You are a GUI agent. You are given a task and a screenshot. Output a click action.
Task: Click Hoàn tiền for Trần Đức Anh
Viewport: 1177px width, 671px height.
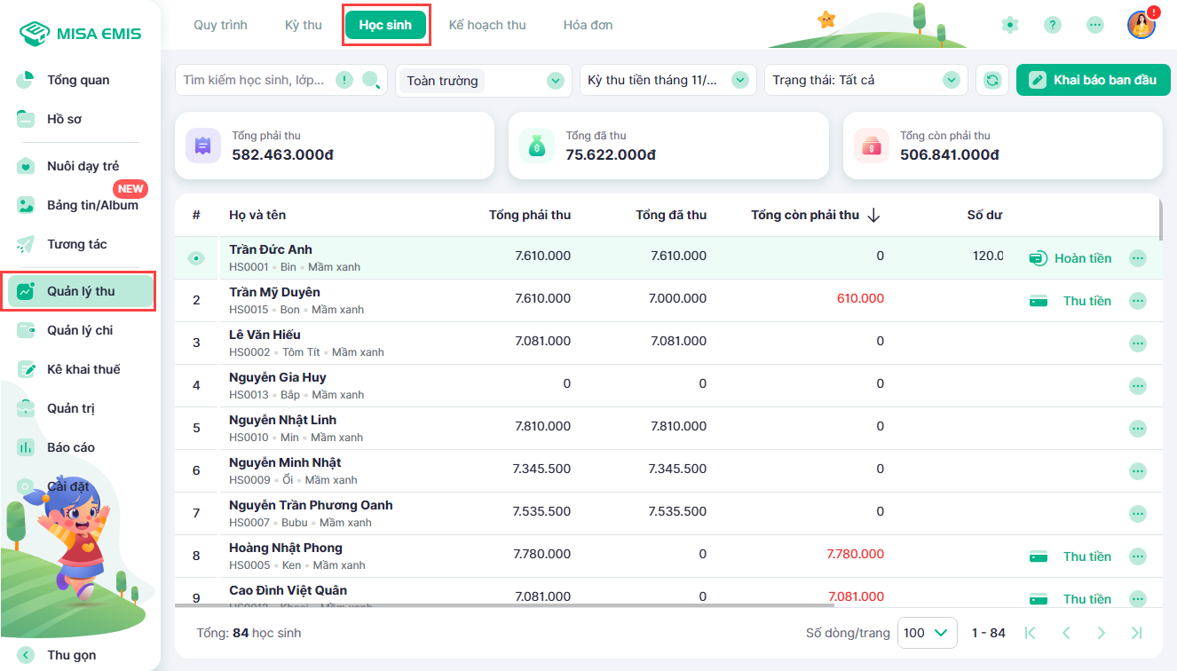point(1070,258)
